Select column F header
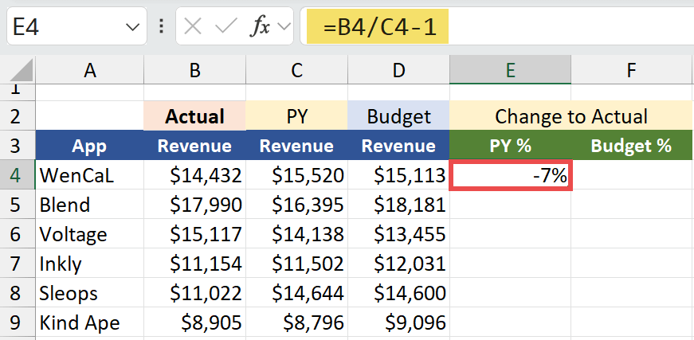Image resolution: width=694 pixels, height=340 pixels. click(x=631, y=71)
